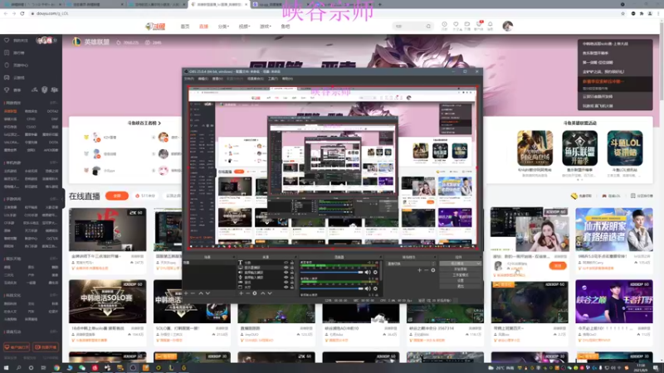The width and height of the screenshot is (664, 373).
Task: Expand 分类 dropdown in Douyu nav
Action: (x=223, y=27)
